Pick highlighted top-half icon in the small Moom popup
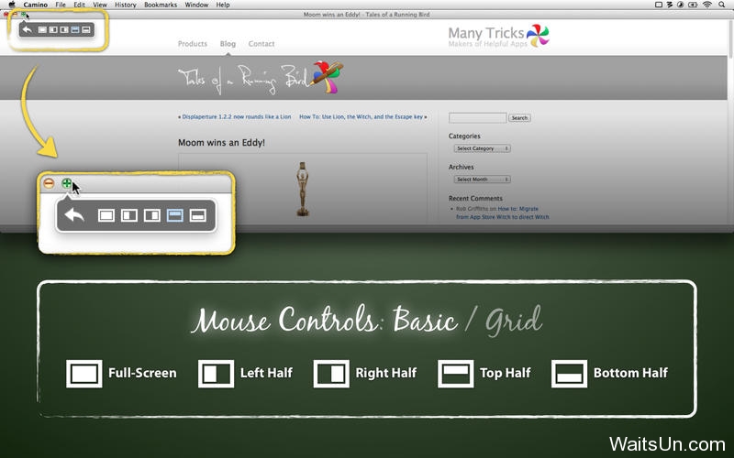The height and width of the screenshot is (458, 734). click(75, 30)
